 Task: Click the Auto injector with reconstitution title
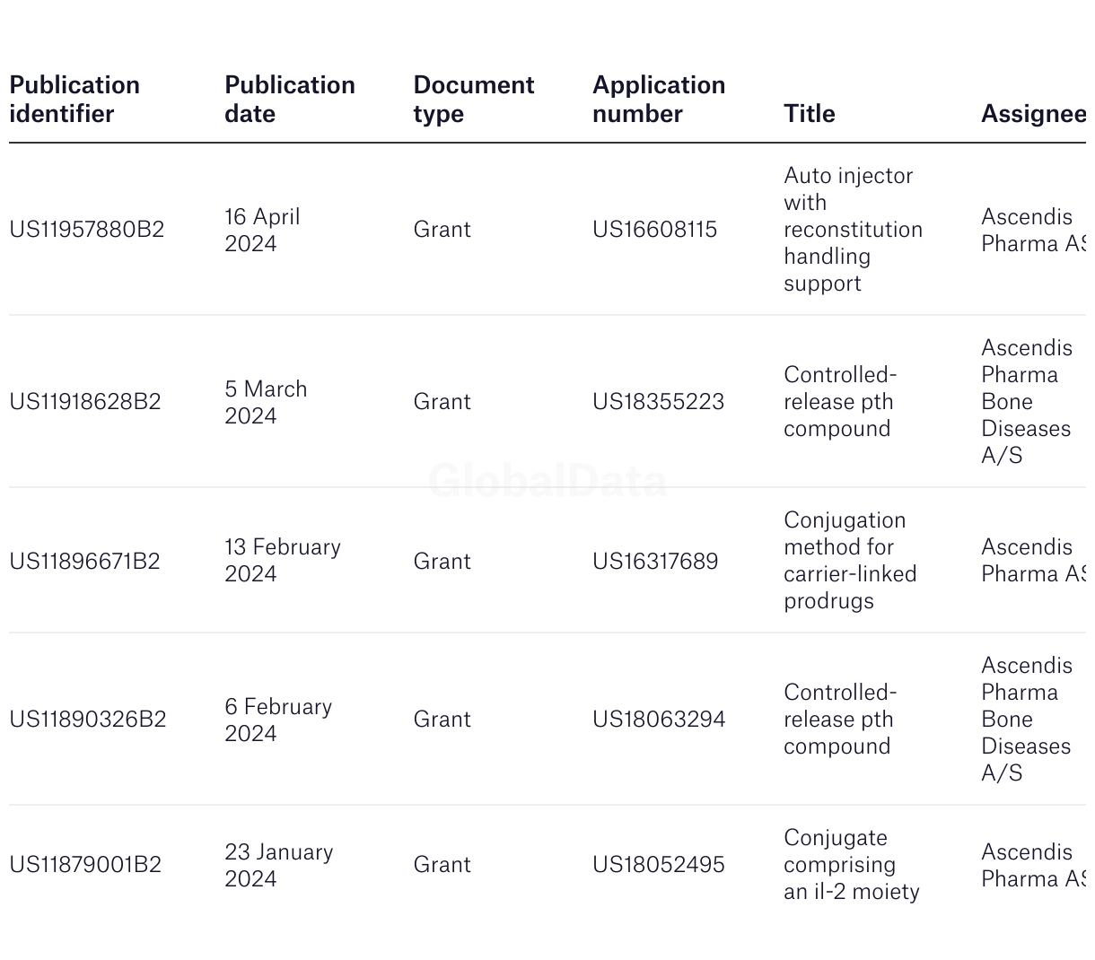(854, 230)
